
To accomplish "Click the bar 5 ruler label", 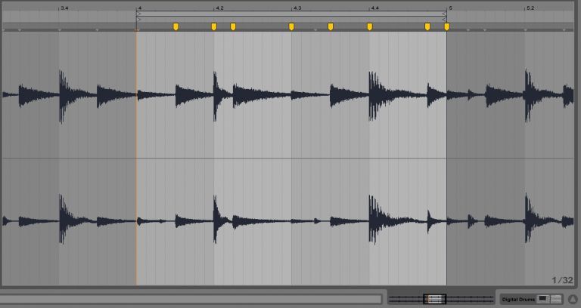I will point(451,8).
